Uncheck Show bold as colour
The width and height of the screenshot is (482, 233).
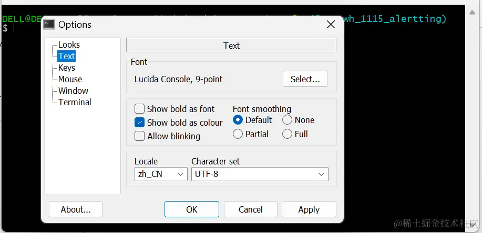pos(140,123)
